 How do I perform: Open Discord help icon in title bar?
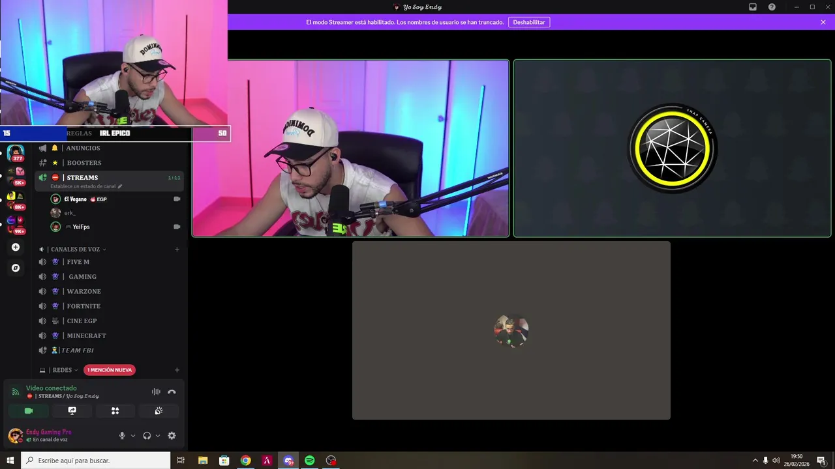772,7
